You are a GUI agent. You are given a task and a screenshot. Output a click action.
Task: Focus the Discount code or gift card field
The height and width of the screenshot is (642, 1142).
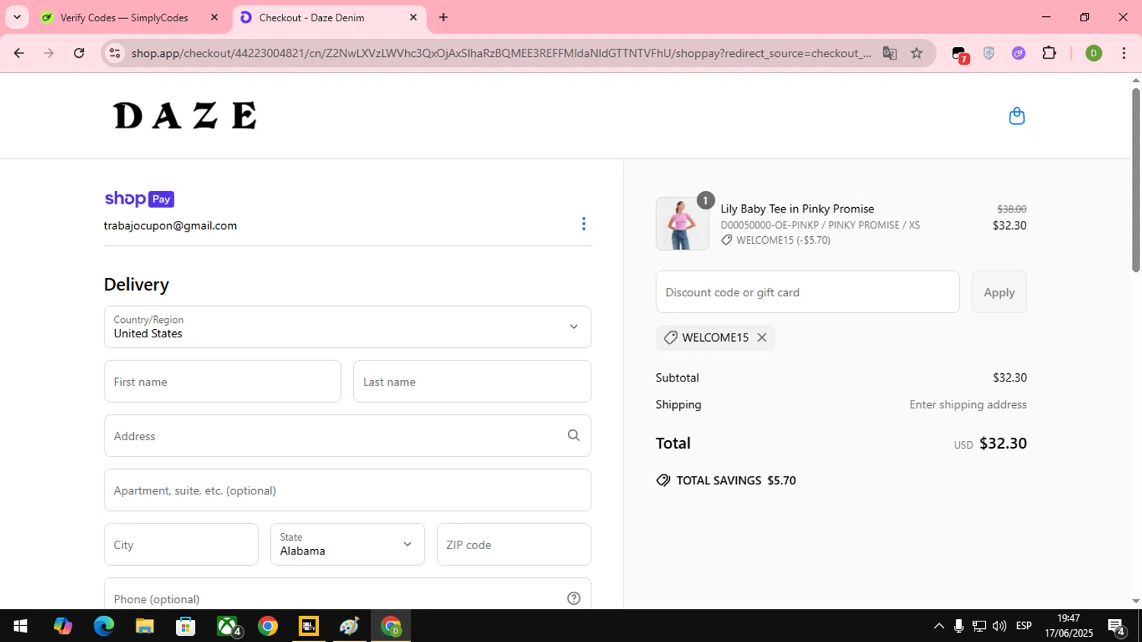[808, 292]
